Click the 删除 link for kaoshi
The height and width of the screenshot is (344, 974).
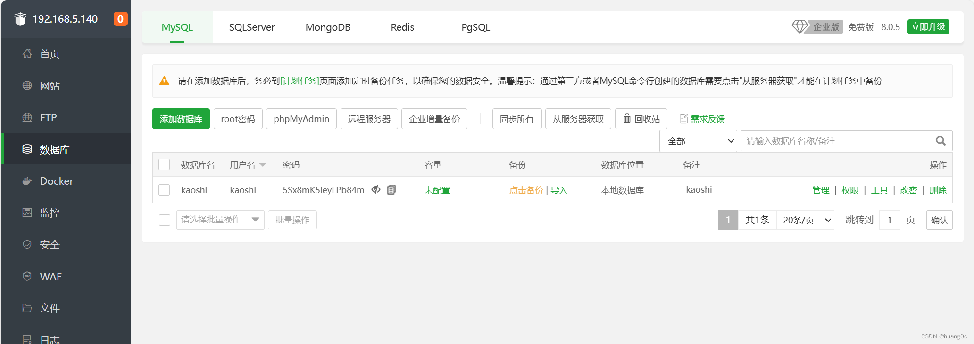pyautogui.click(x=938, y=190)
